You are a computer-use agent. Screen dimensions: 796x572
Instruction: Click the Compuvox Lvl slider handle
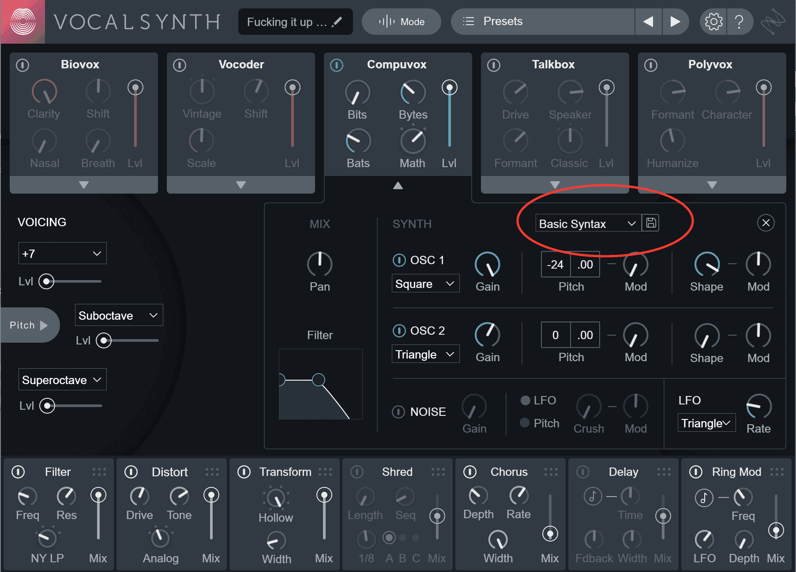coord(450,87)
